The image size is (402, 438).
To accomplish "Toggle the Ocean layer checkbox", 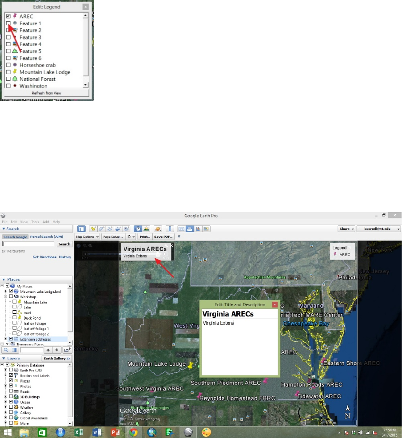I will [11, 402].
